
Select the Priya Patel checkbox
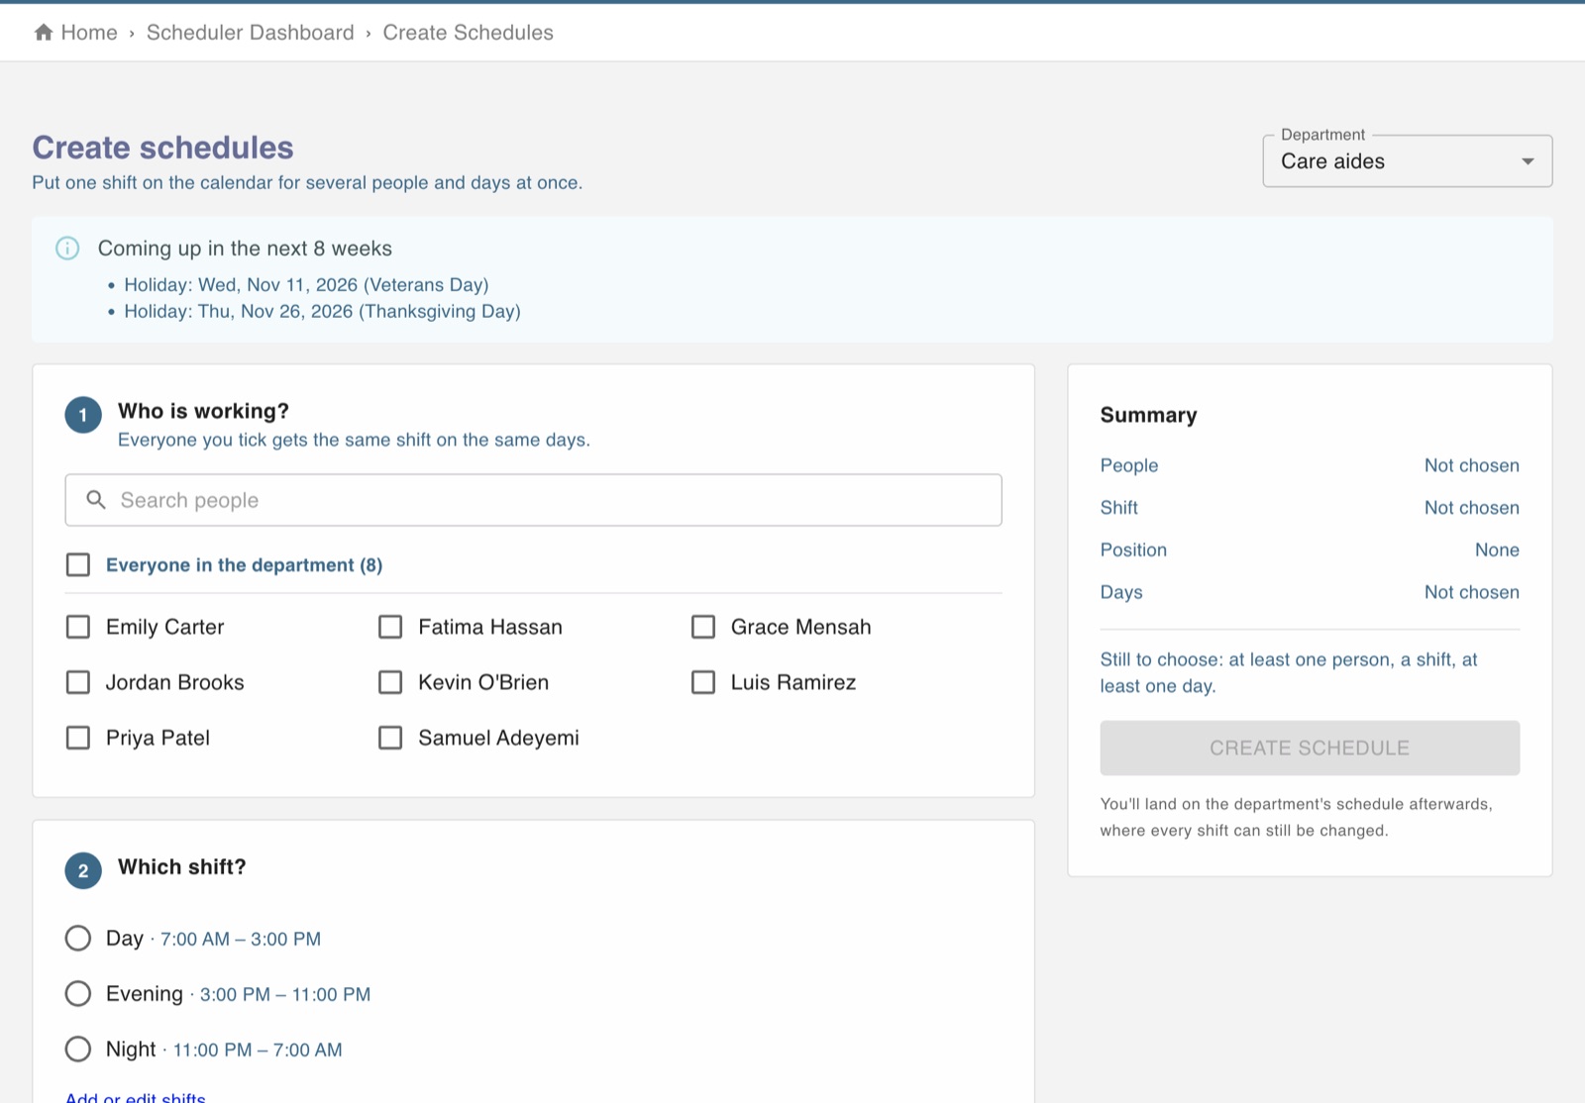pos(78,738)
